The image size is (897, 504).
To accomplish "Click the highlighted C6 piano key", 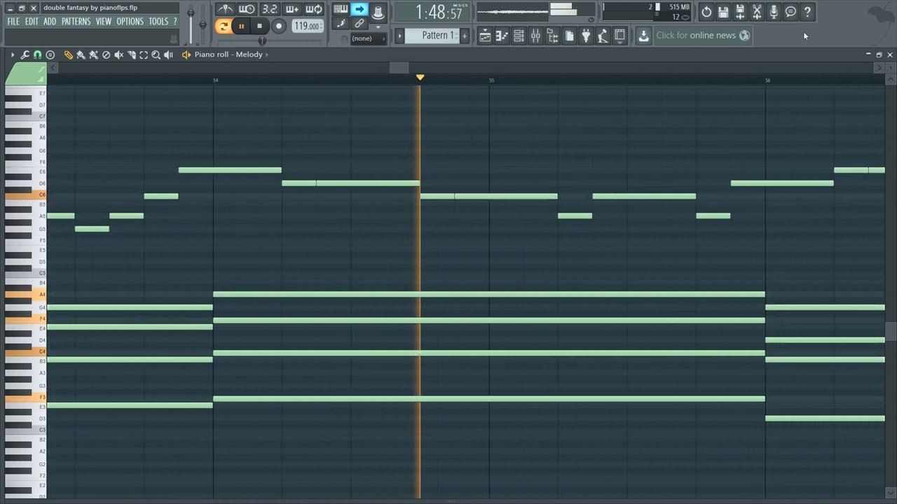I will coord(25,195).
